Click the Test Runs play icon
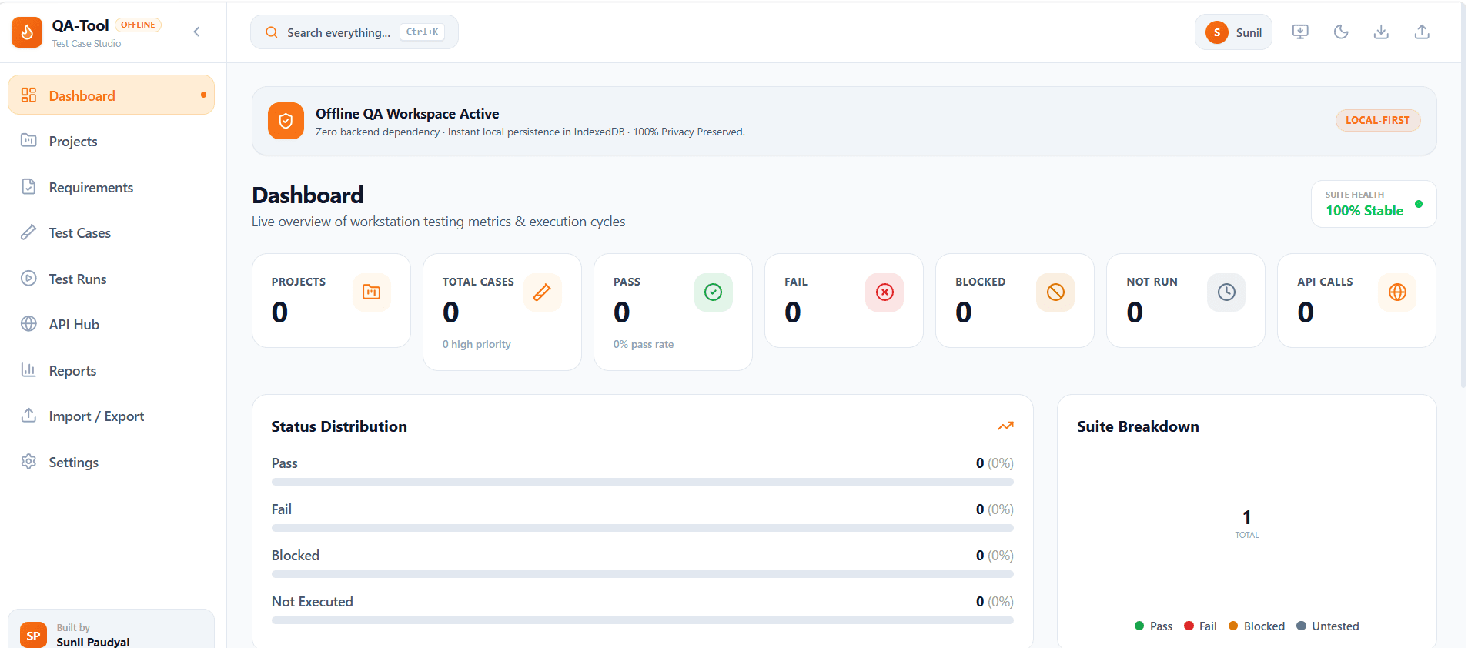 tap(28, 278)
